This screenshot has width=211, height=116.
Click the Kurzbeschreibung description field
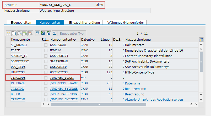click(x=95, y=11)
